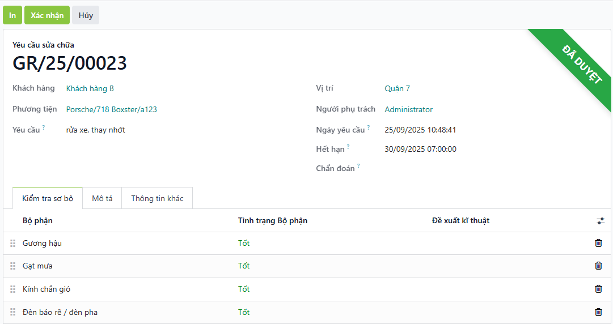Viewport: 613px width, 324px height.
Task: Open the Thông tin khác tab
Action: (x=157, y=198)
